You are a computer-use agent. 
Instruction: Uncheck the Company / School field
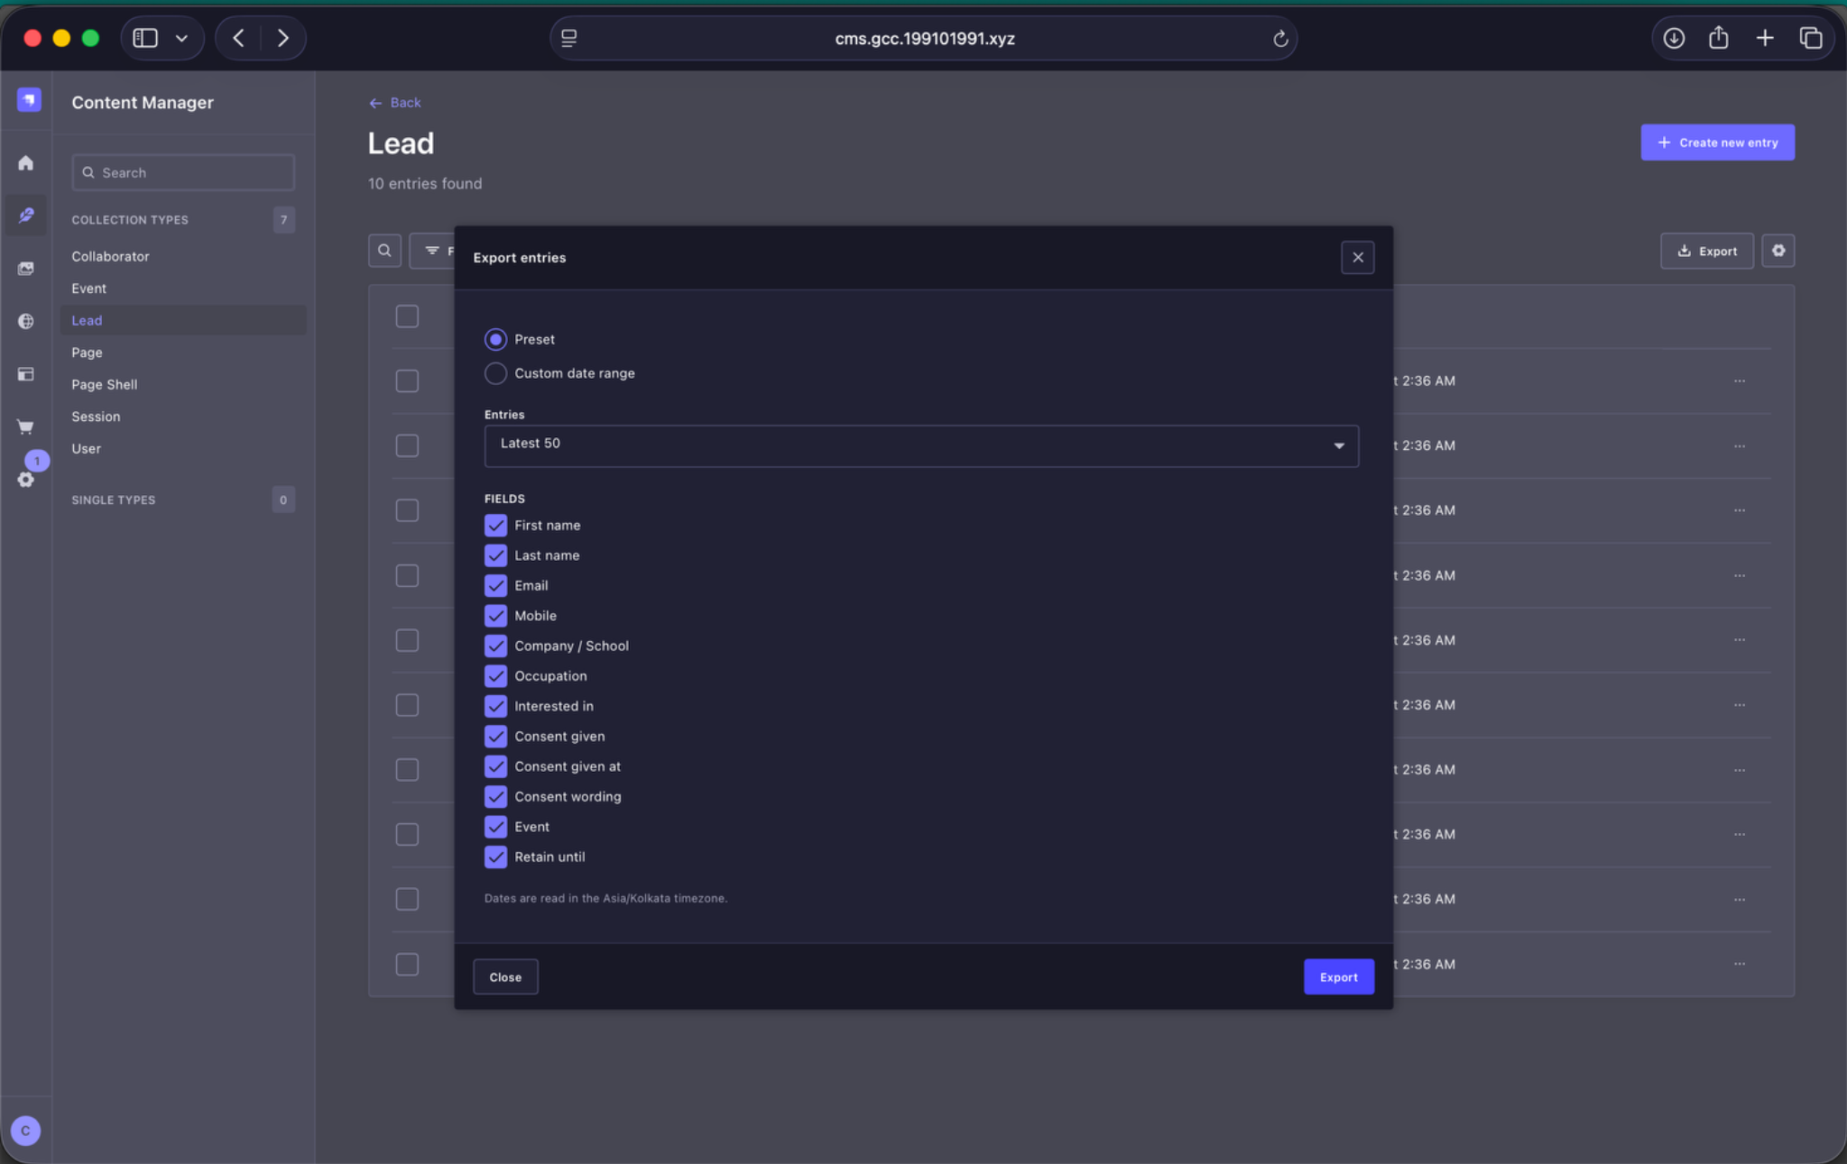point(495,646)
